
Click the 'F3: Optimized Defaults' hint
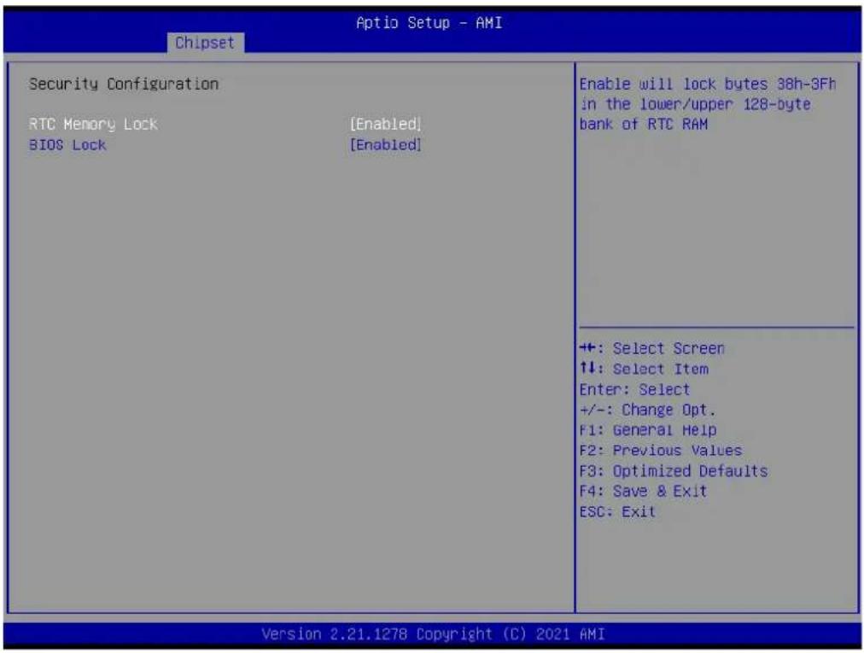(x=674, y=471)
